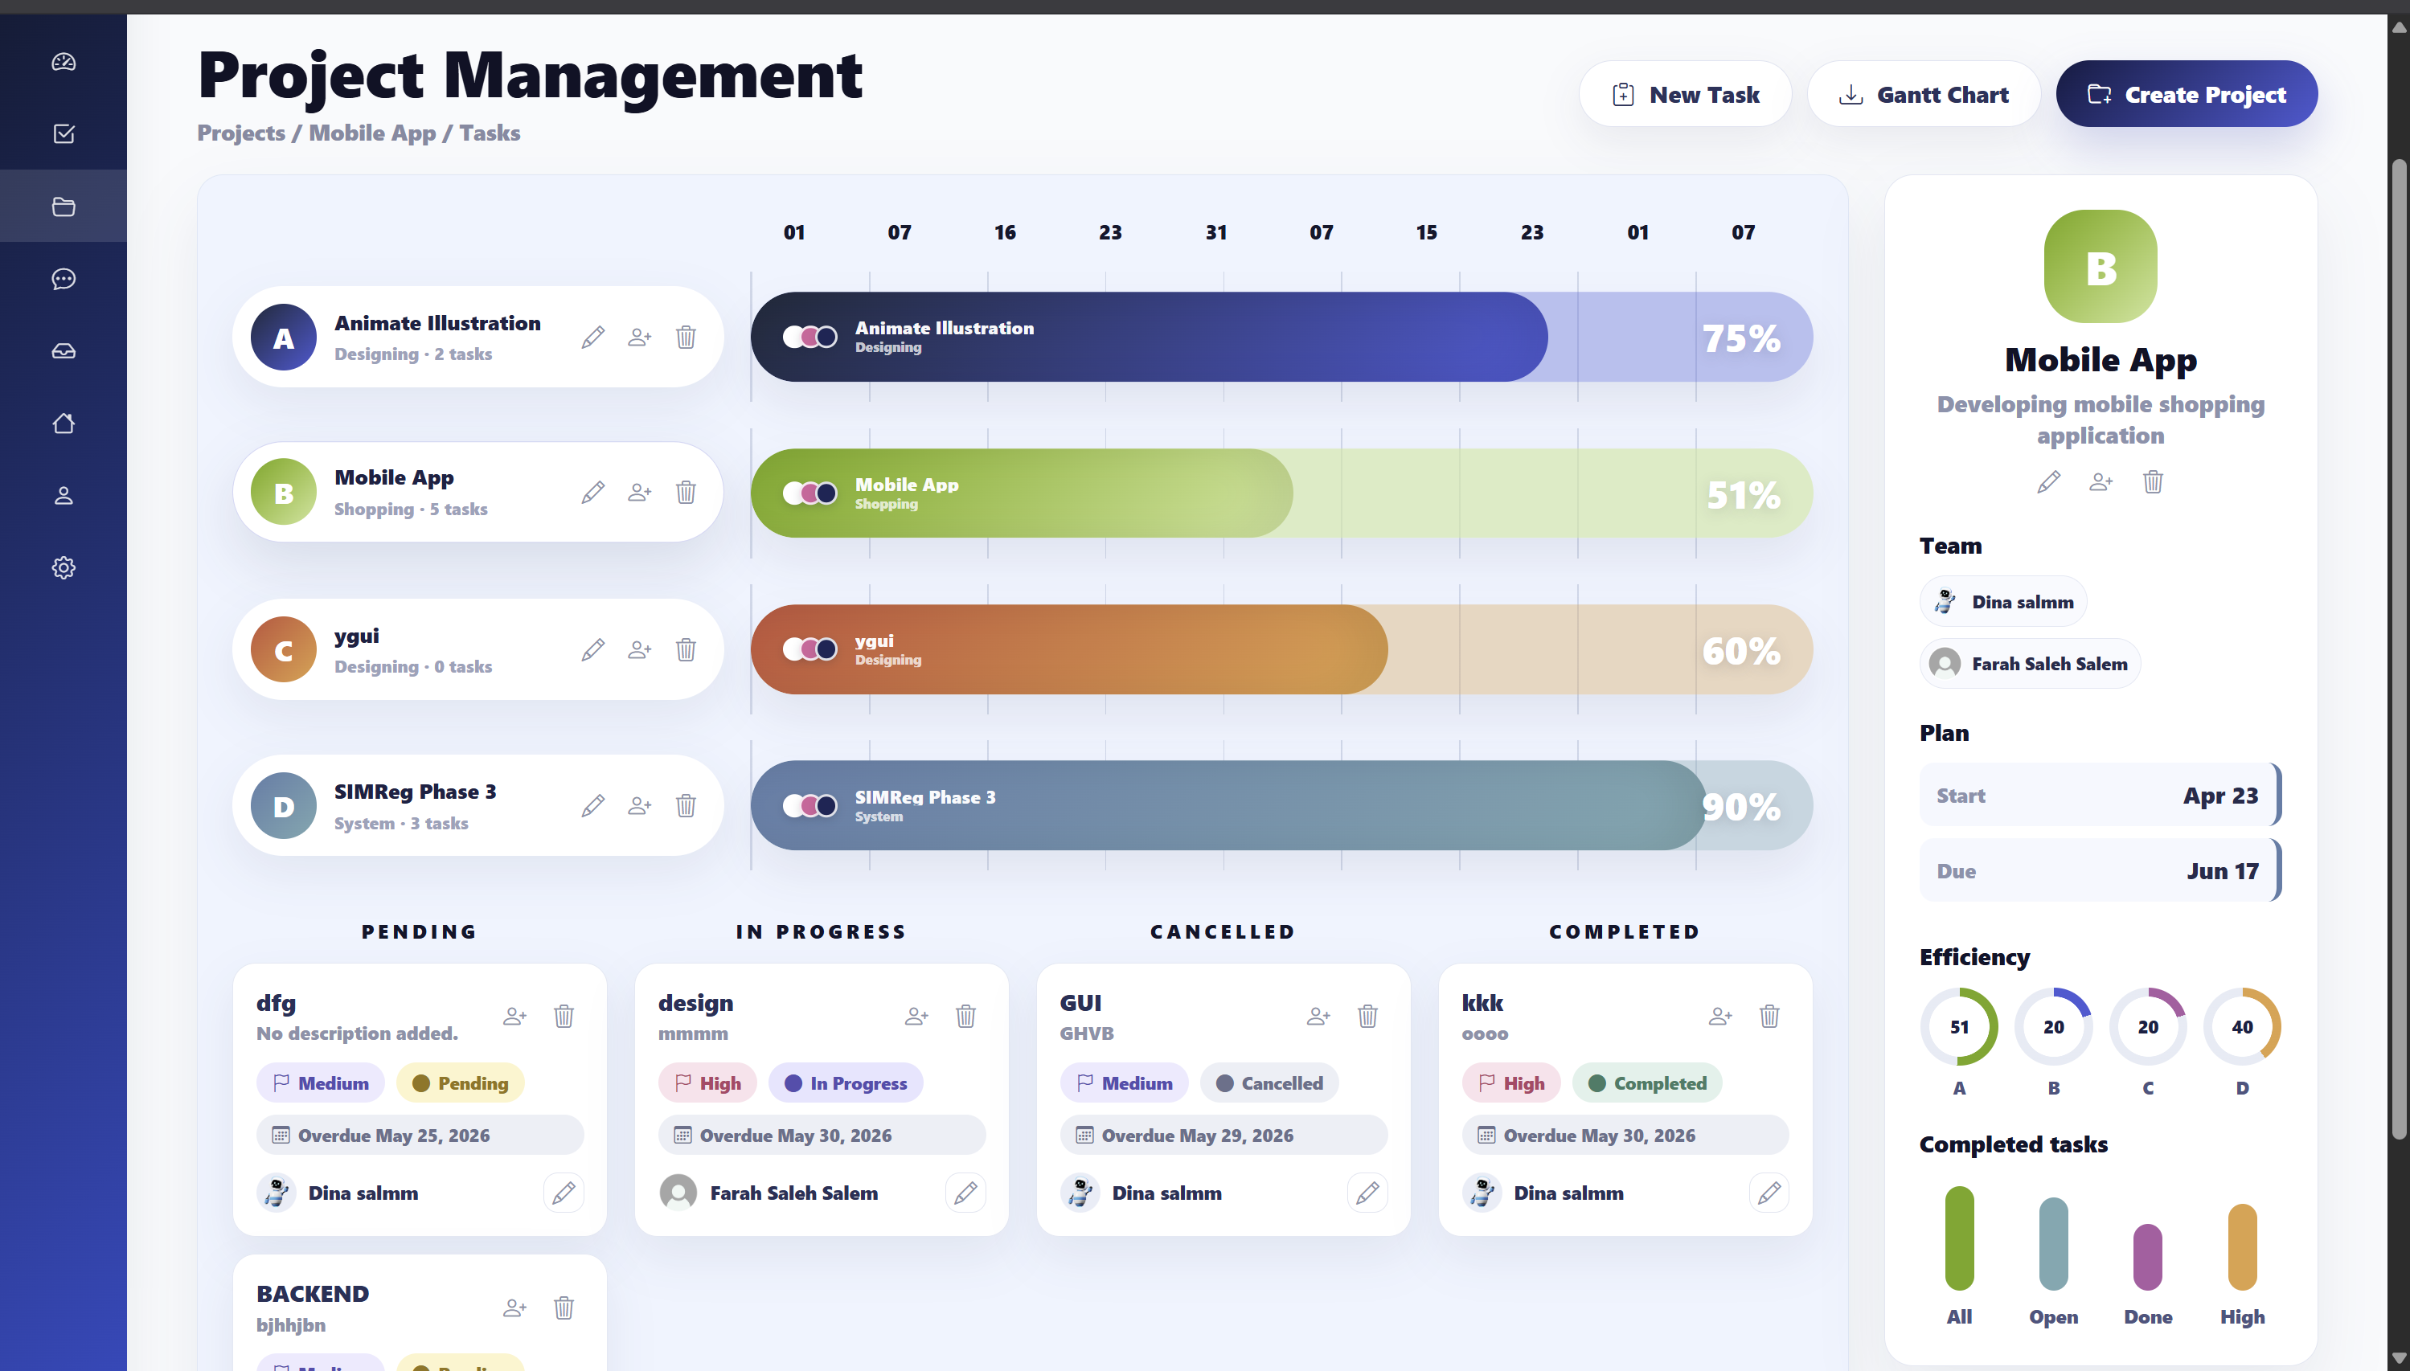
Task: Edit the kkk task card
Action: [x=1769, y=1193]
